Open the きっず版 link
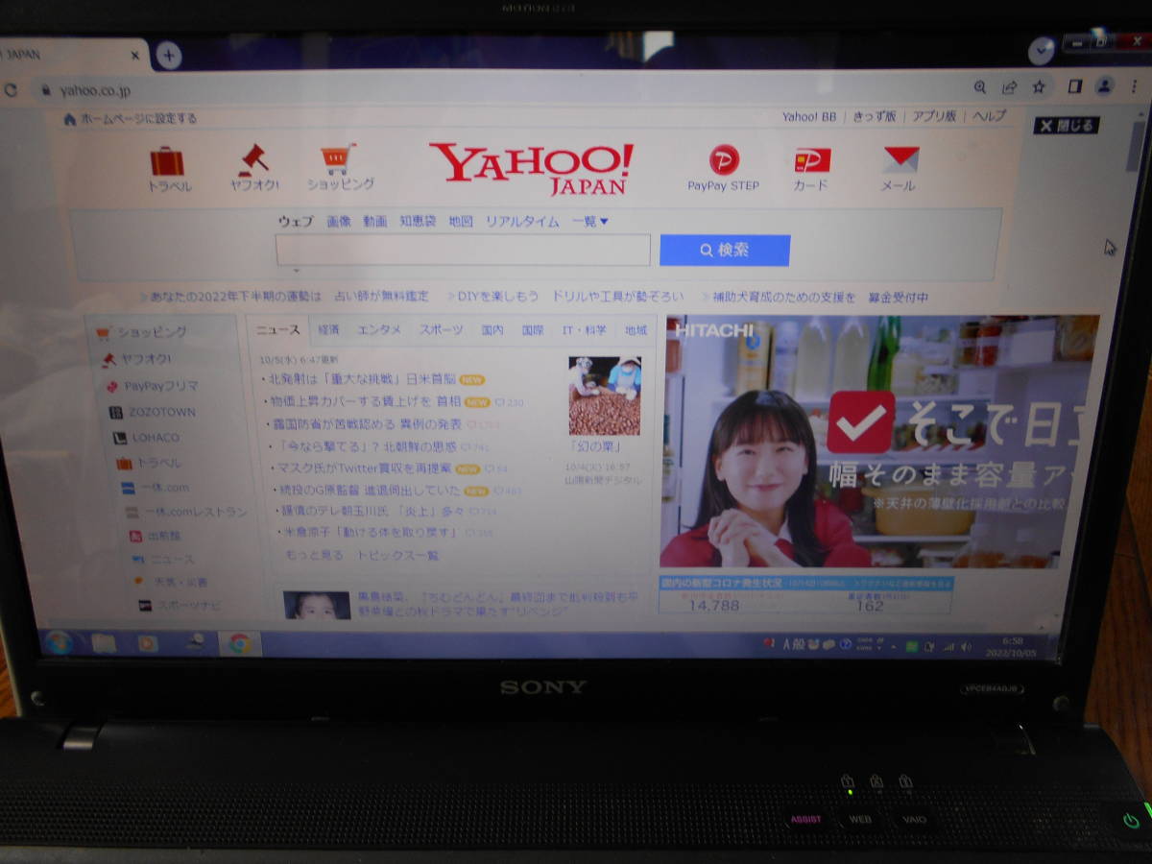The width and height of the screenshot is (1152, 864). coord(875,117)
